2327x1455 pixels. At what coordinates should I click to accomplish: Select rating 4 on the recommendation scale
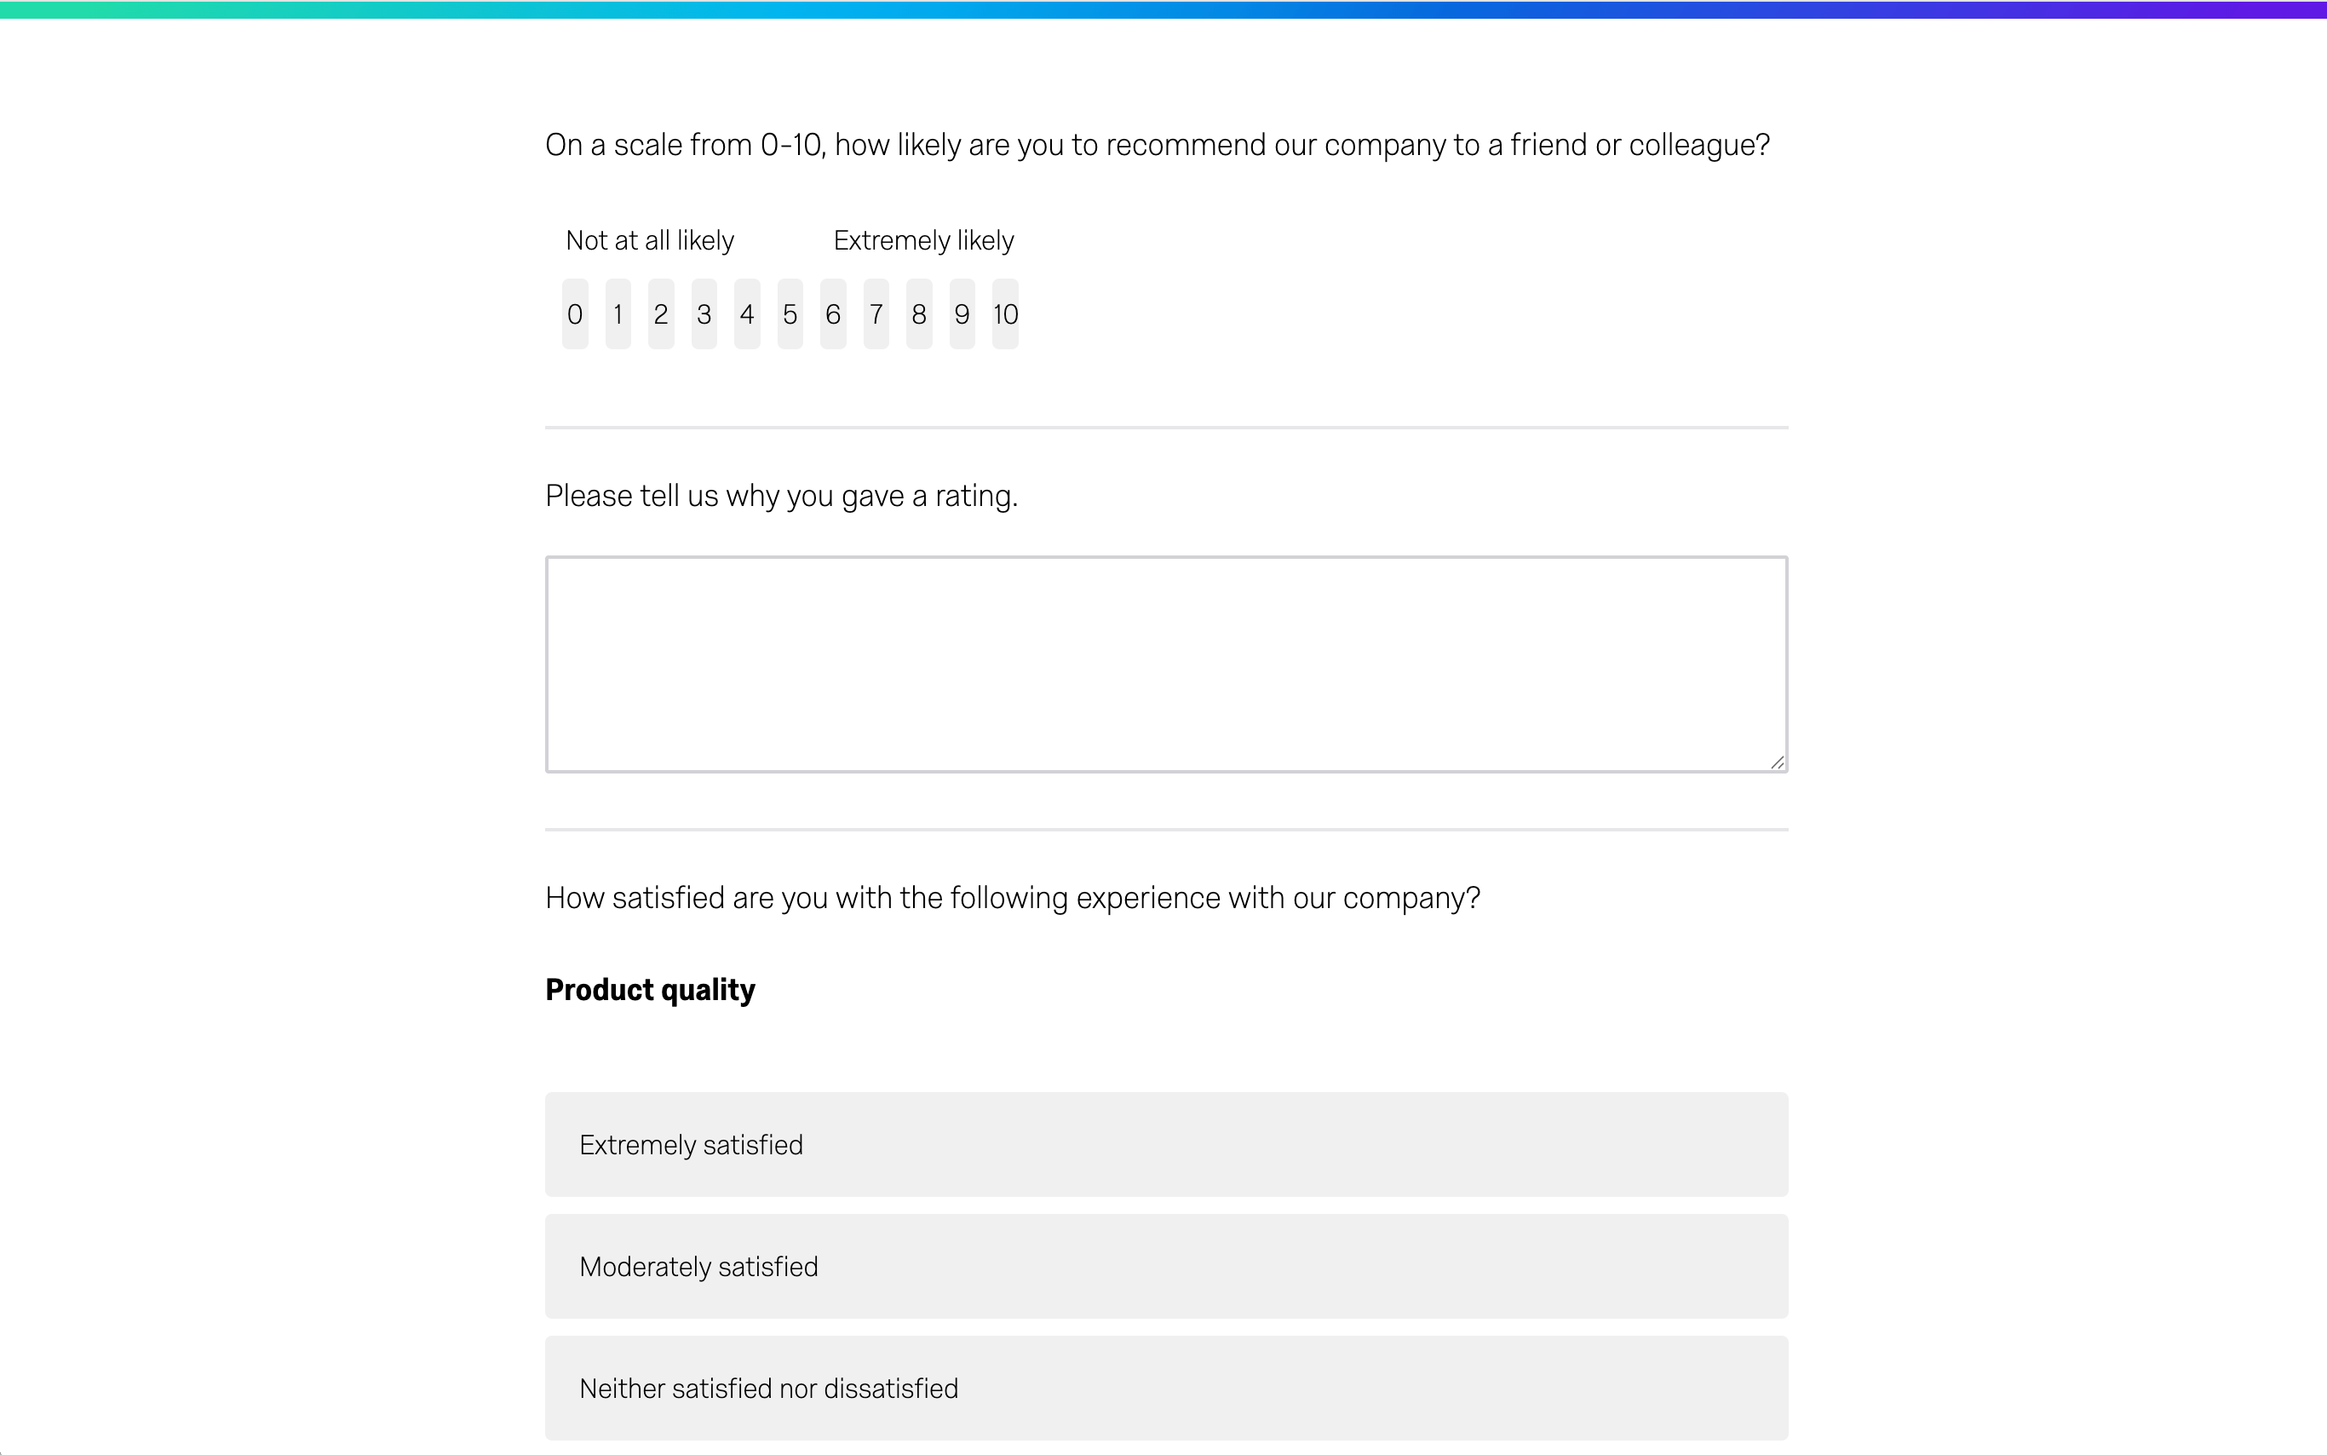click(x=746, y=313)
